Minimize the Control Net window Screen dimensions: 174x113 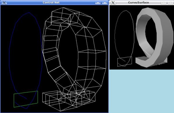(98, 3)
